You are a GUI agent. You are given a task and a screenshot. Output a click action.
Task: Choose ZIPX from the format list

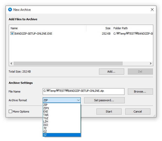click(61, 108)
